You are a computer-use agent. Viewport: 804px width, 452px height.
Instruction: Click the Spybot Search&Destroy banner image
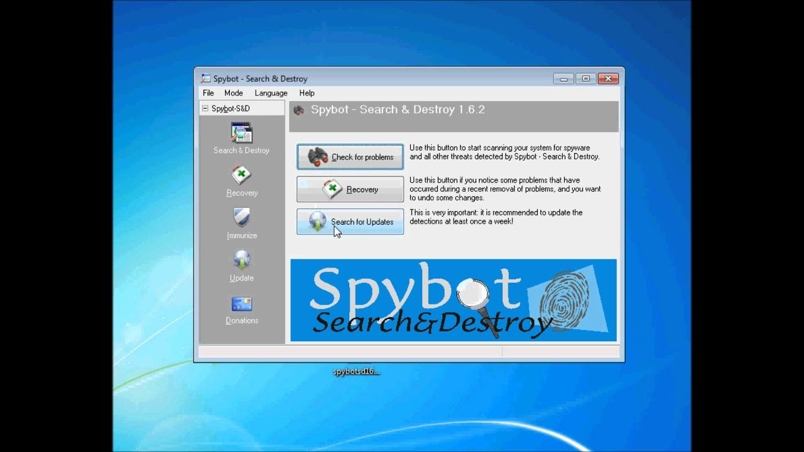tap(453, 300)
